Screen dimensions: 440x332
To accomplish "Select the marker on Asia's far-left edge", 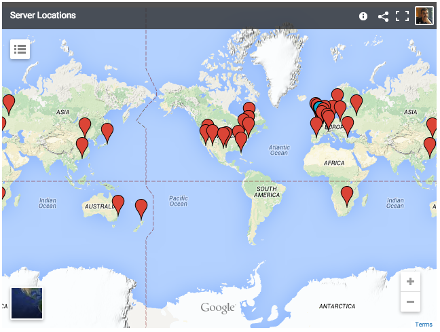I will pos(9,103).
